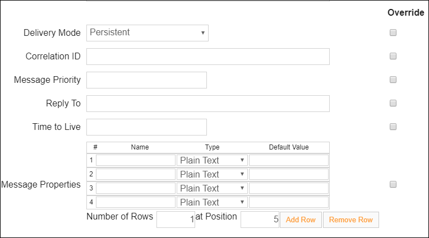Click row 1 Name field in properties table

(136, 160)
